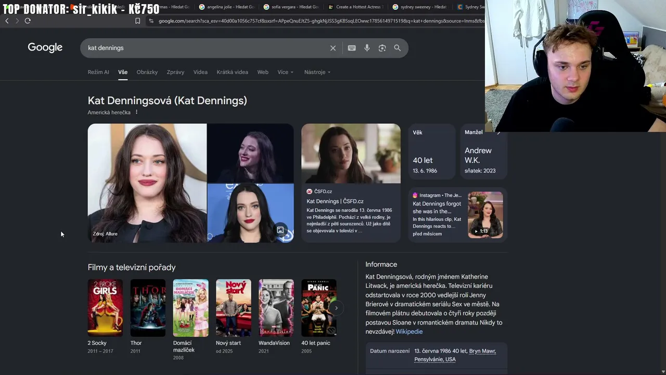Image resolution: width=666 pixels, height=375 pixels.
Task: Open the dark-background profile photo
Action: click(251, 153)
